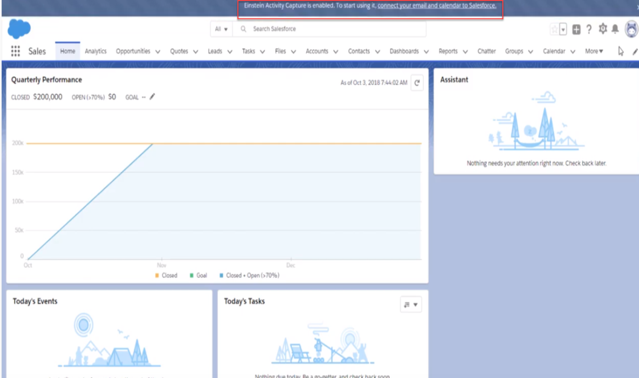Open the Setup gear menu
The height and width of the screenshot is (378, 639).
coord(603,29)
